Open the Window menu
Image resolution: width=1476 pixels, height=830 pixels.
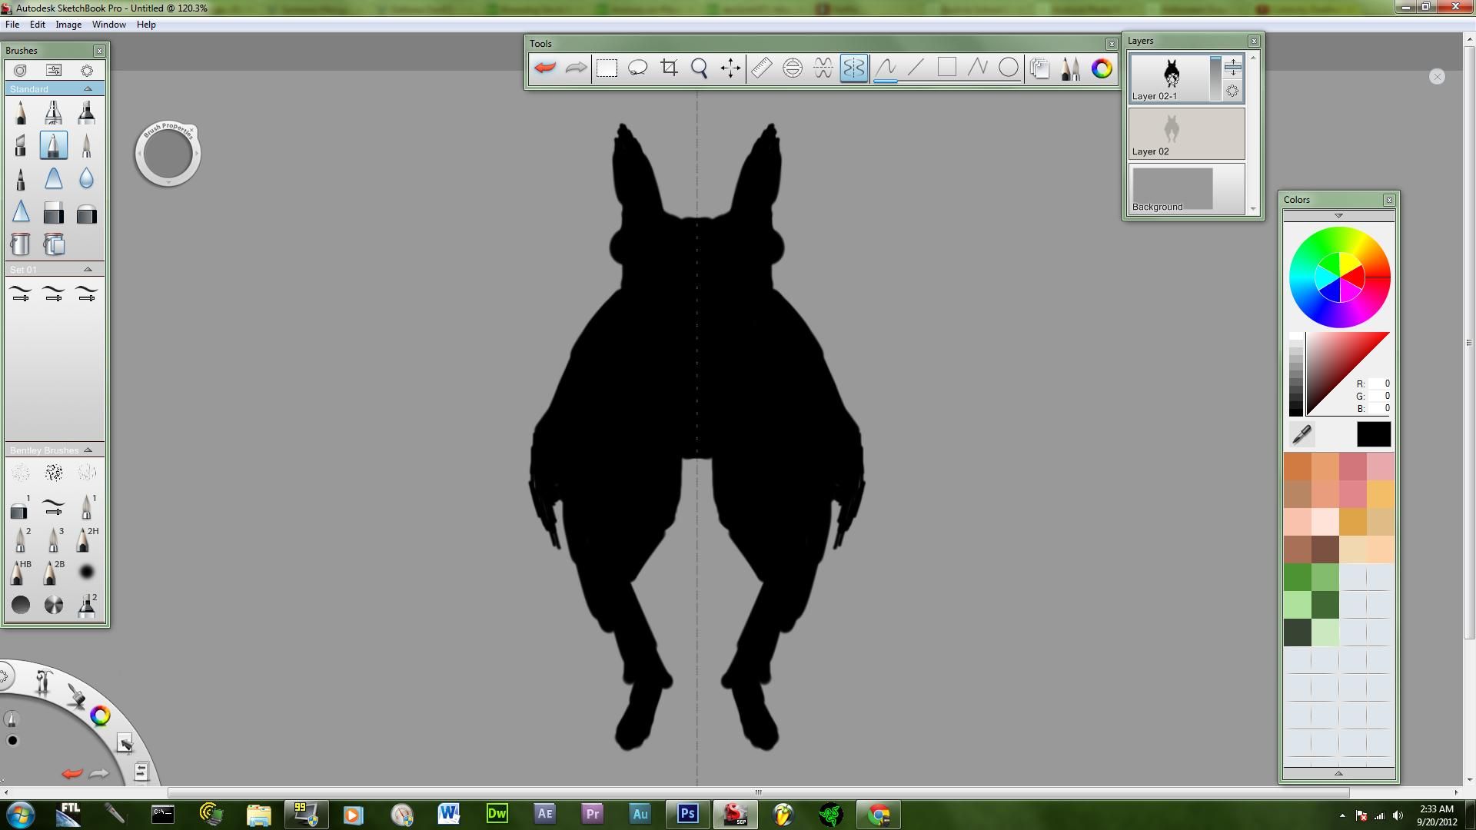click(108, 25)
